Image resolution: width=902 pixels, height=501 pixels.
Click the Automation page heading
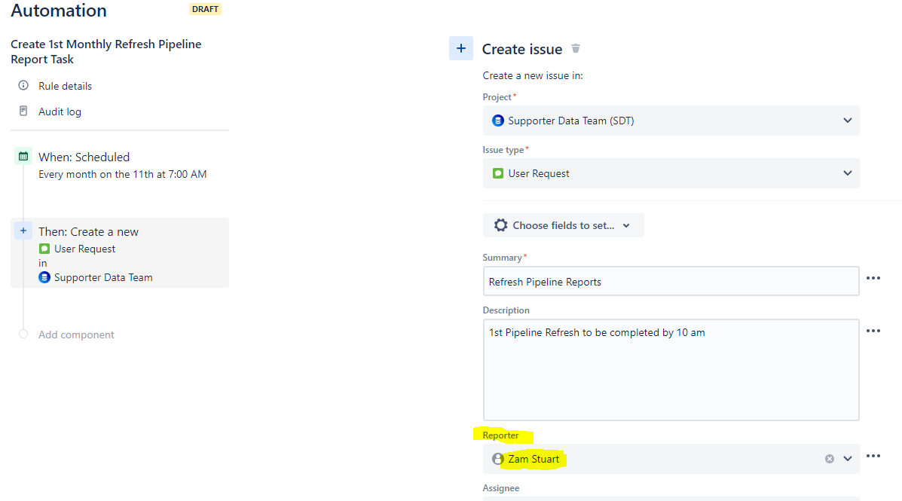point(59,11)
